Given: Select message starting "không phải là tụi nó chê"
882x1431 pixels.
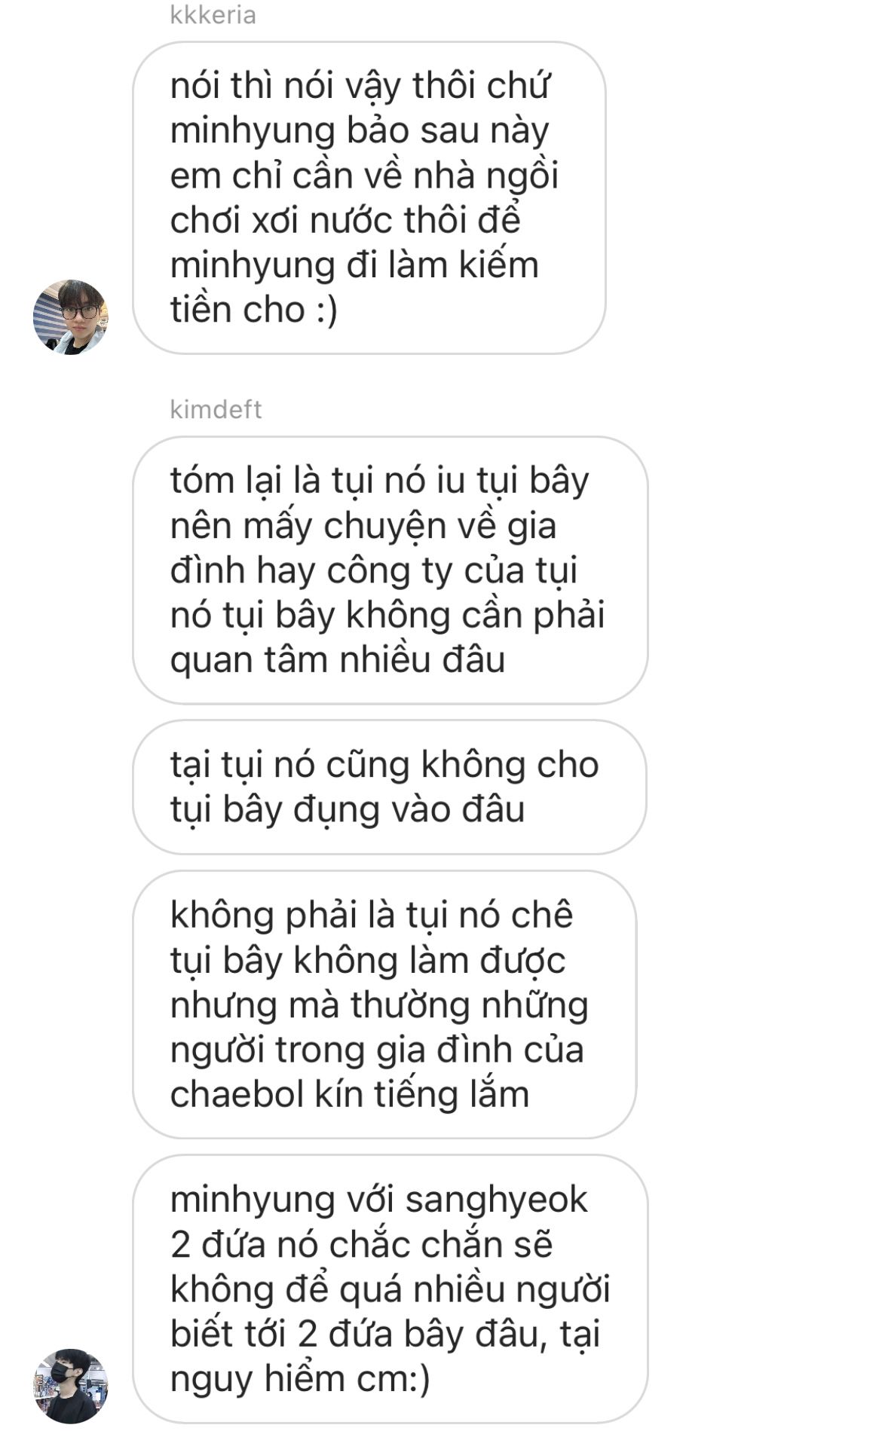Looking at the screenshot, I should 384,1004.
